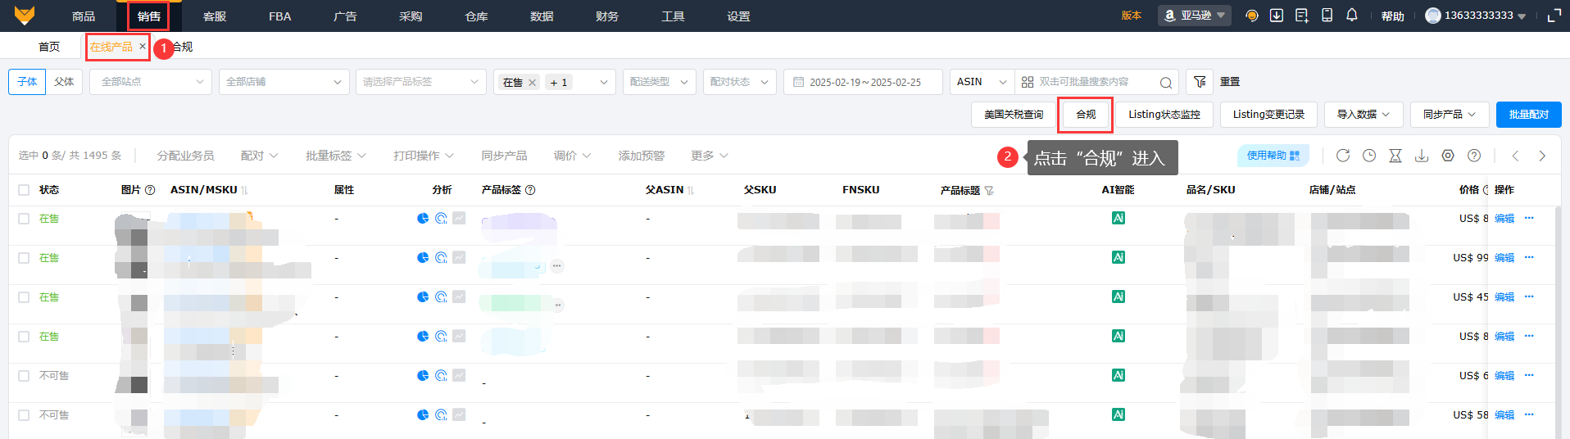The image size is (1570, 439).
Task: Click the hourglass task icon
Action: pyautogui.click(x=1395, y=156)
